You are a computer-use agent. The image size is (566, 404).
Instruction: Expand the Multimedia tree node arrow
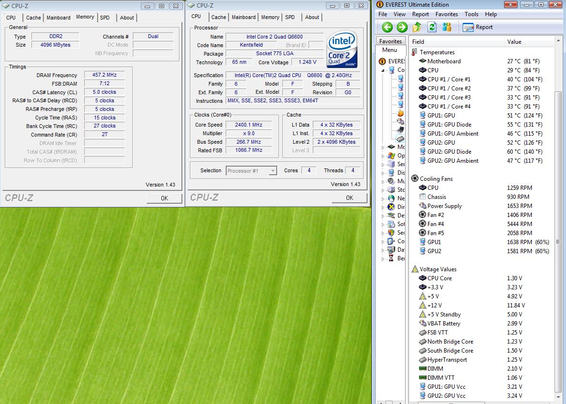(x=383, y=181)
